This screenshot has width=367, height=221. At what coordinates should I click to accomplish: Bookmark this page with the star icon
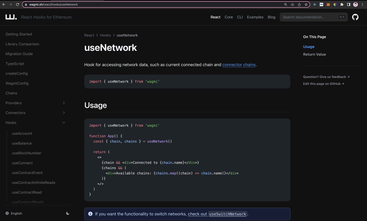306,5
